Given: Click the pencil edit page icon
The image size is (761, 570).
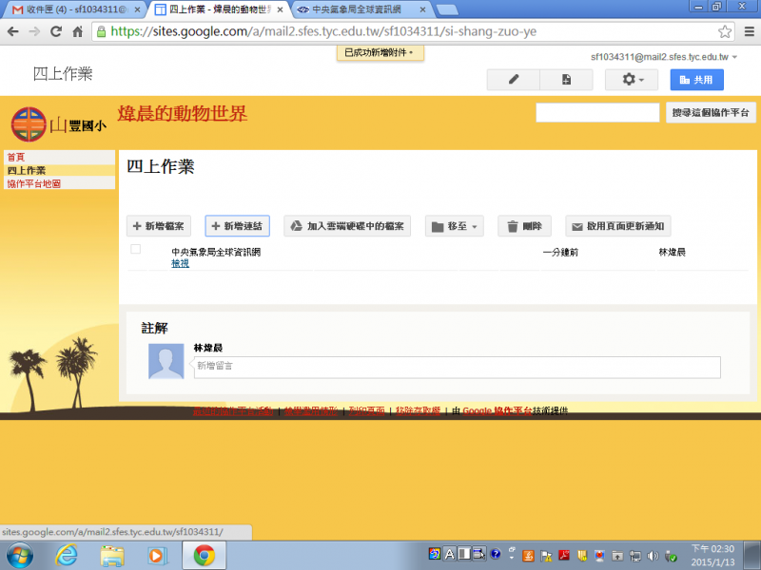Looking at the screenshot, I should coord(514,80).
